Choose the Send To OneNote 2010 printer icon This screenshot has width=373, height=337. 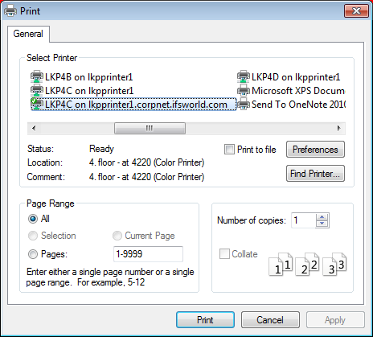click(x=244, y=105)
